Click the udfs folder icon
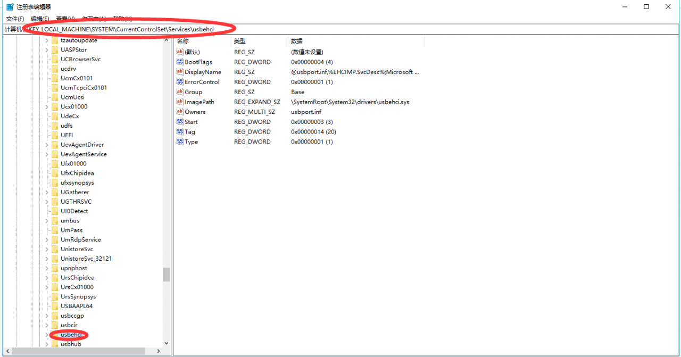Viewport: 681px width, 357px height. pyautogui.click(x=54, y=126)
